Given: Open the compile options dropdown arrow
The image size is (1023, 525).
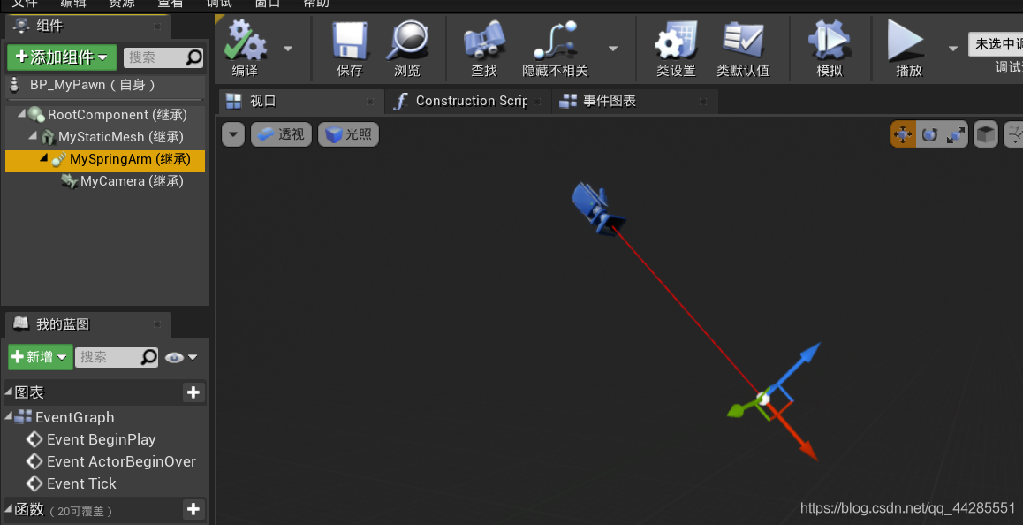Looking at the screenshot, I should pos(288,49).
